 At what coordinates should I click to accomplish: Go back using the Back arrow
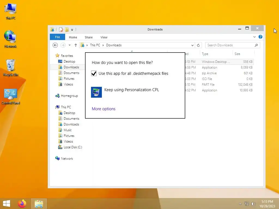55,45
